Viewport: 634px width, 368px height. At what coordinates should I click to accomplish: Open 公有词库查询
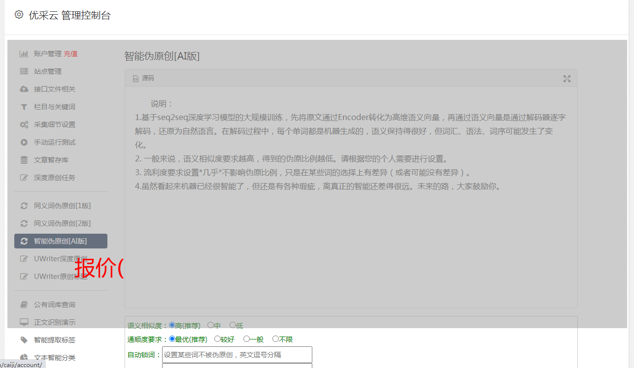click(55, 305)
